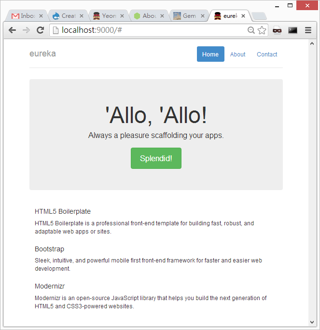Click the scrollbar down arrow

(x=312, y=322)
